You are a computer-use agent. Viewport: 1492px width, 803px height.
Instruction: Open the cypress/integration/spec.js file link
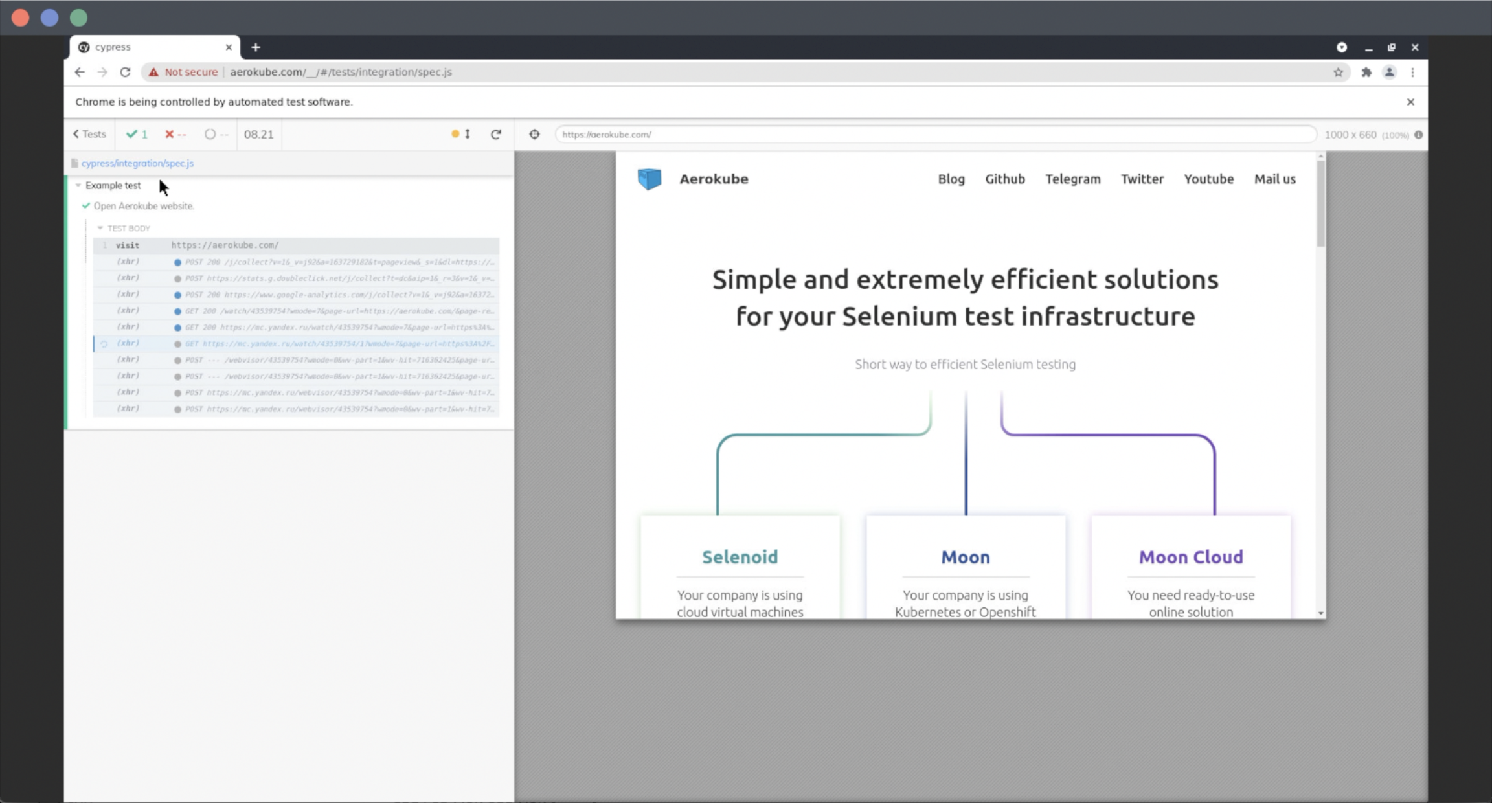click(x=137, y=163)
